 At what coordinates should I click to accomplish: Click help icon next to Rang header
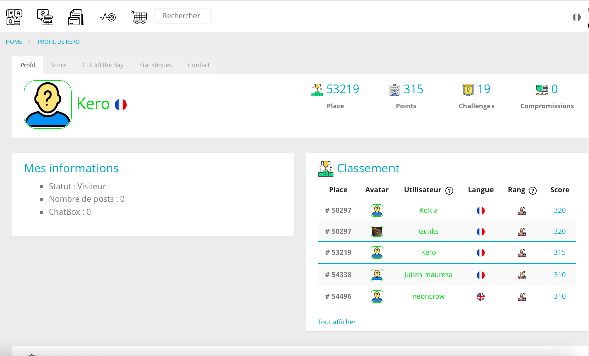point(533,191)
